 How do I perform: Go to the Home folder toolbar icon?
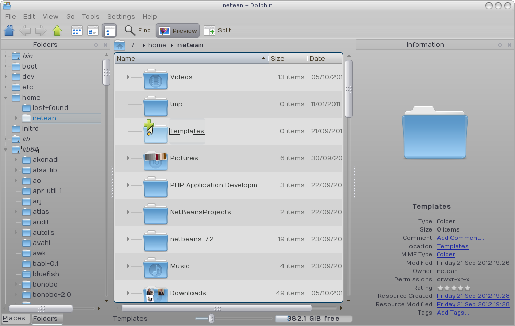pos(9,31)
